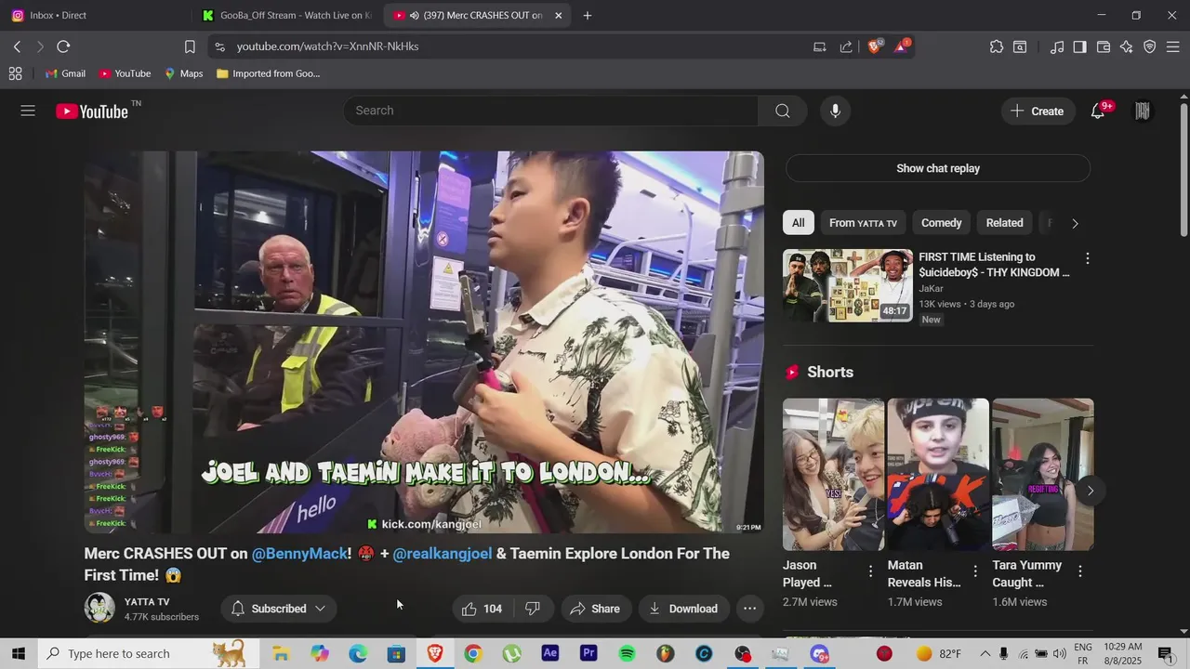Click the YouTube search magnifier button
Image resolution: width=1190 pixels, height=669 pixels.
coord(783,111)
